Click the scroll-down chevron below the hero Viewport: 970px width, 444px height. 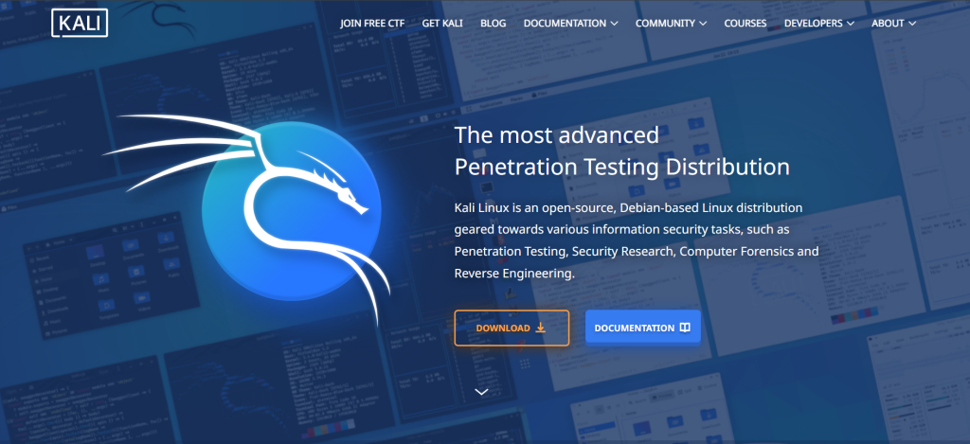pyautogui.click(x=481, y=391)
